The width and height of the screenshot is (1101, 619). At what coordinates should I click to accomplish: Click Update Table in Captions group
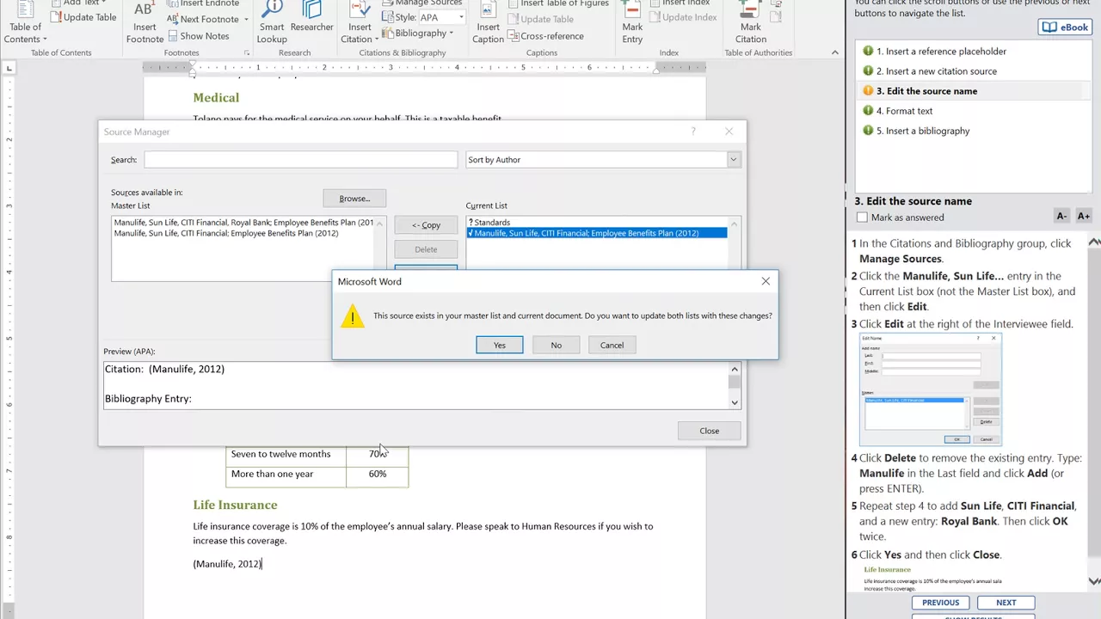tap(540, 19)
